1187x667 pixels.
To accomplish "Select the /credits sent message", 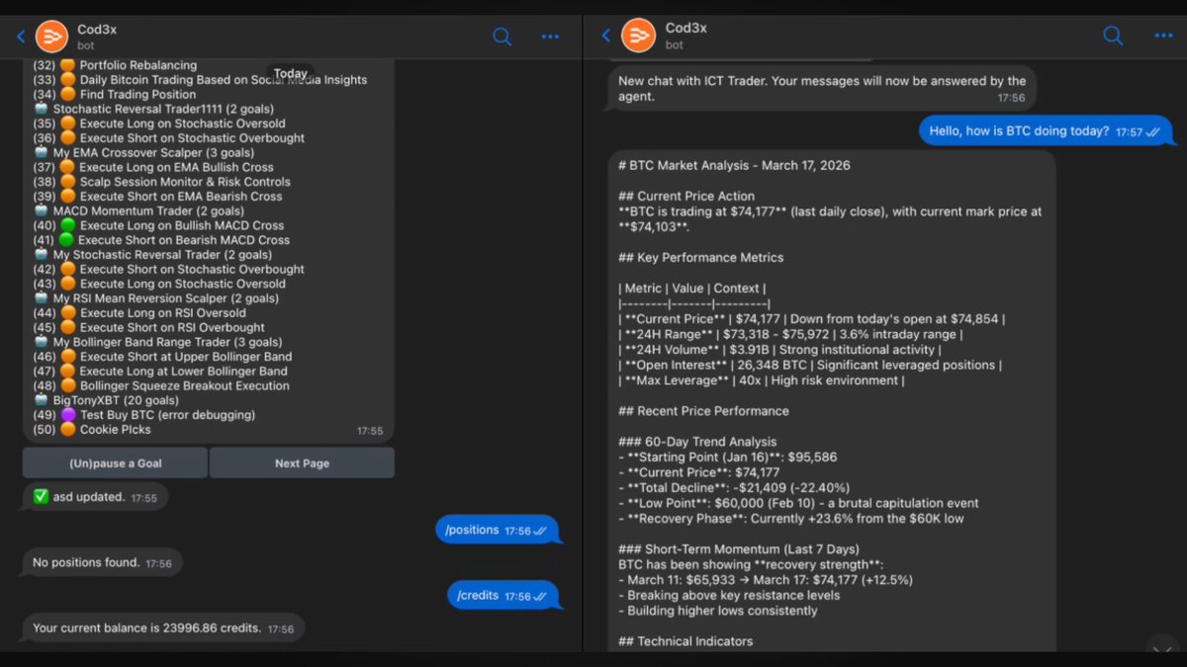I will point(503,596).
